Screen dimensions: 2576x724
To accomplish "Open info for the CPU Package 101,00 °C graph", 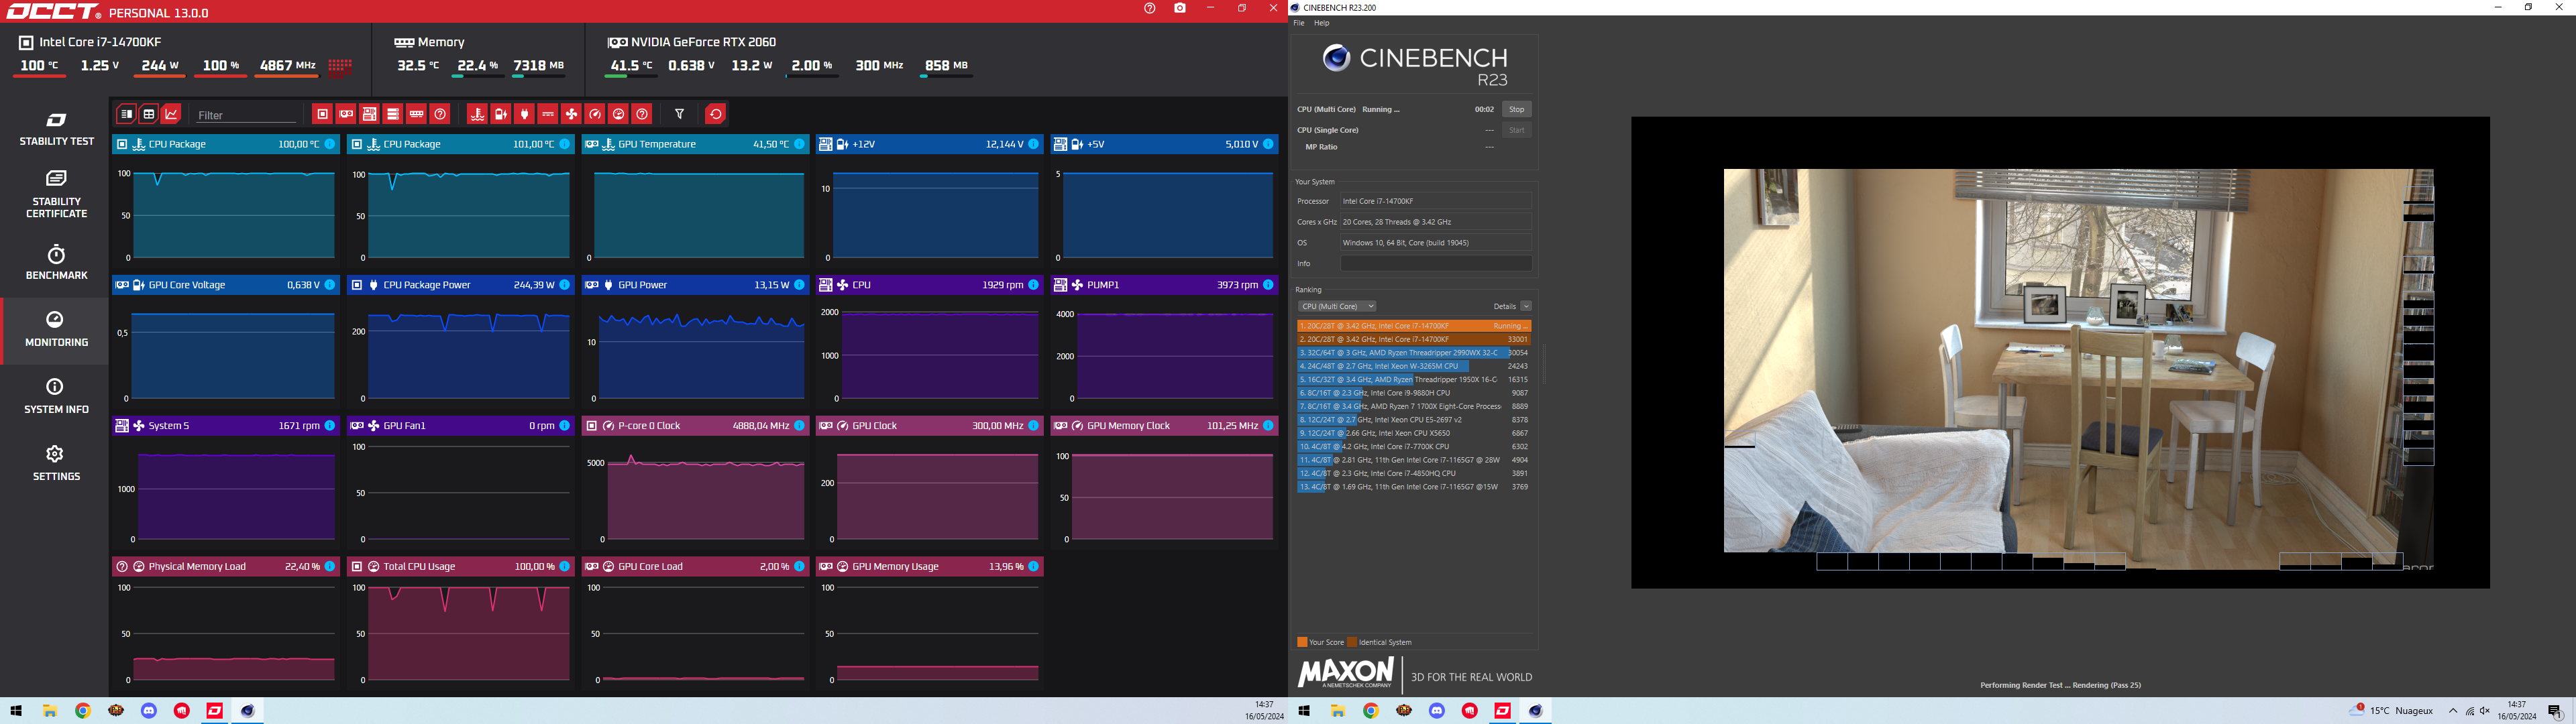I will click(x=565, y=144).
